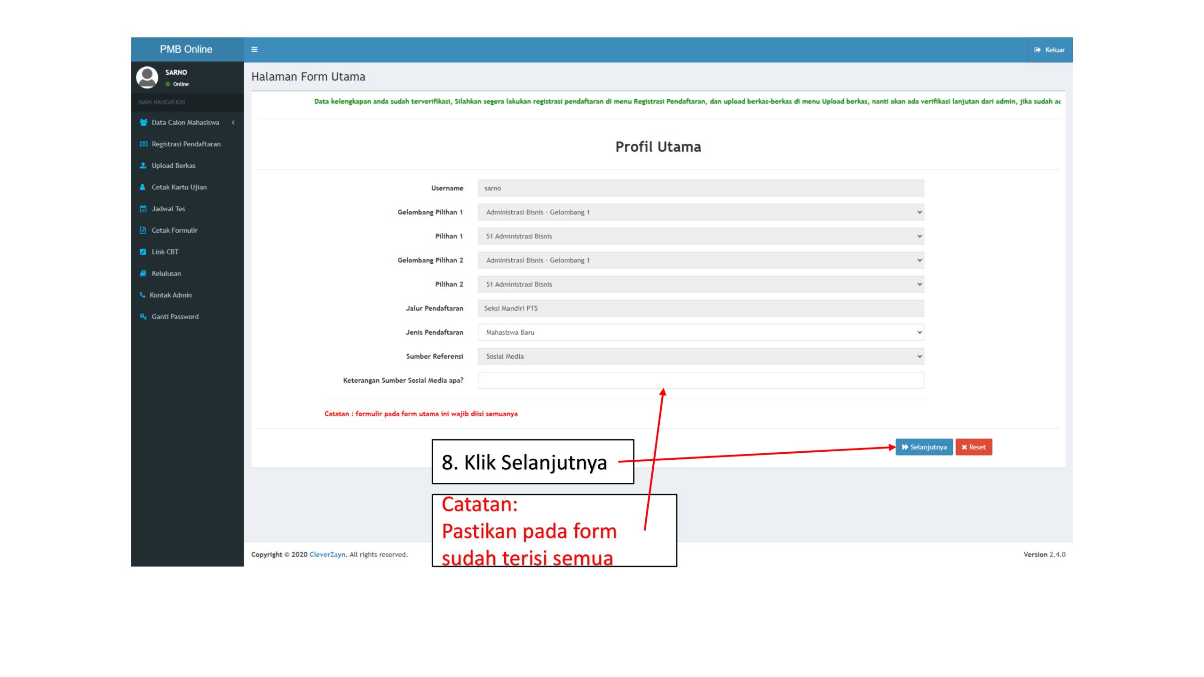Click the Link CBT edit icon
The height and width of the screenshot is (677, 1204).
(143, 252)
